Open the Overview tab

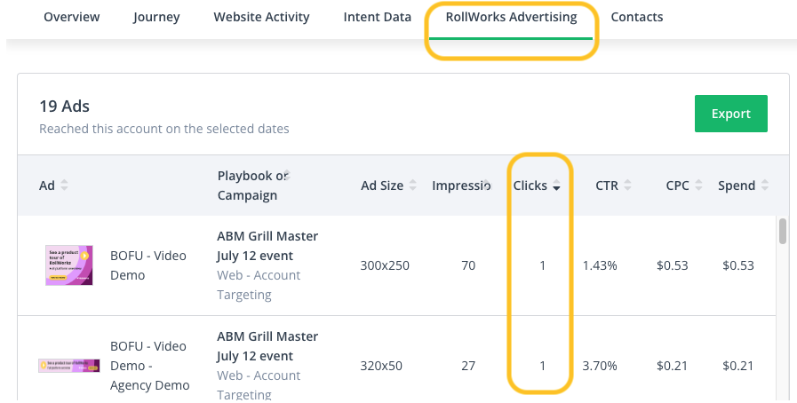(x=72, y=17)
